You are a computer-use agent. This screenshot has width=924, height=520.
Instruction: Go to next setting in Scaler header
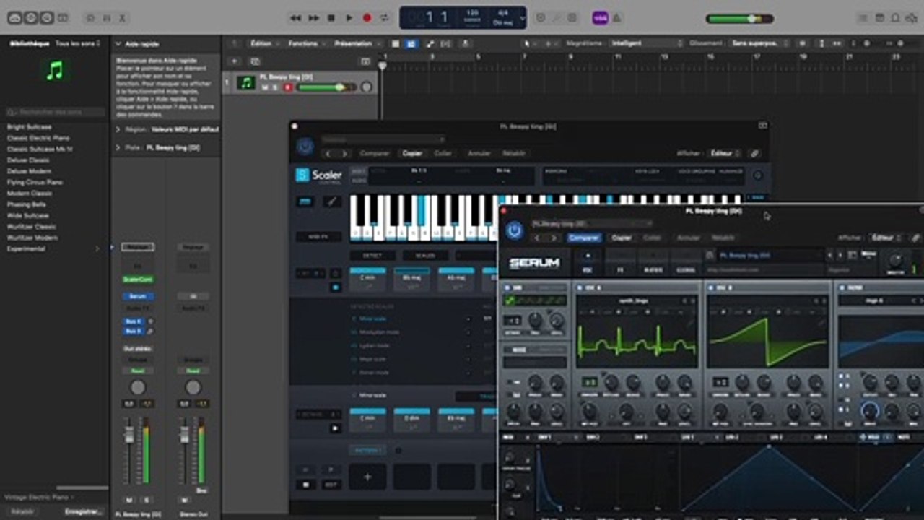[x=344, y=153]
